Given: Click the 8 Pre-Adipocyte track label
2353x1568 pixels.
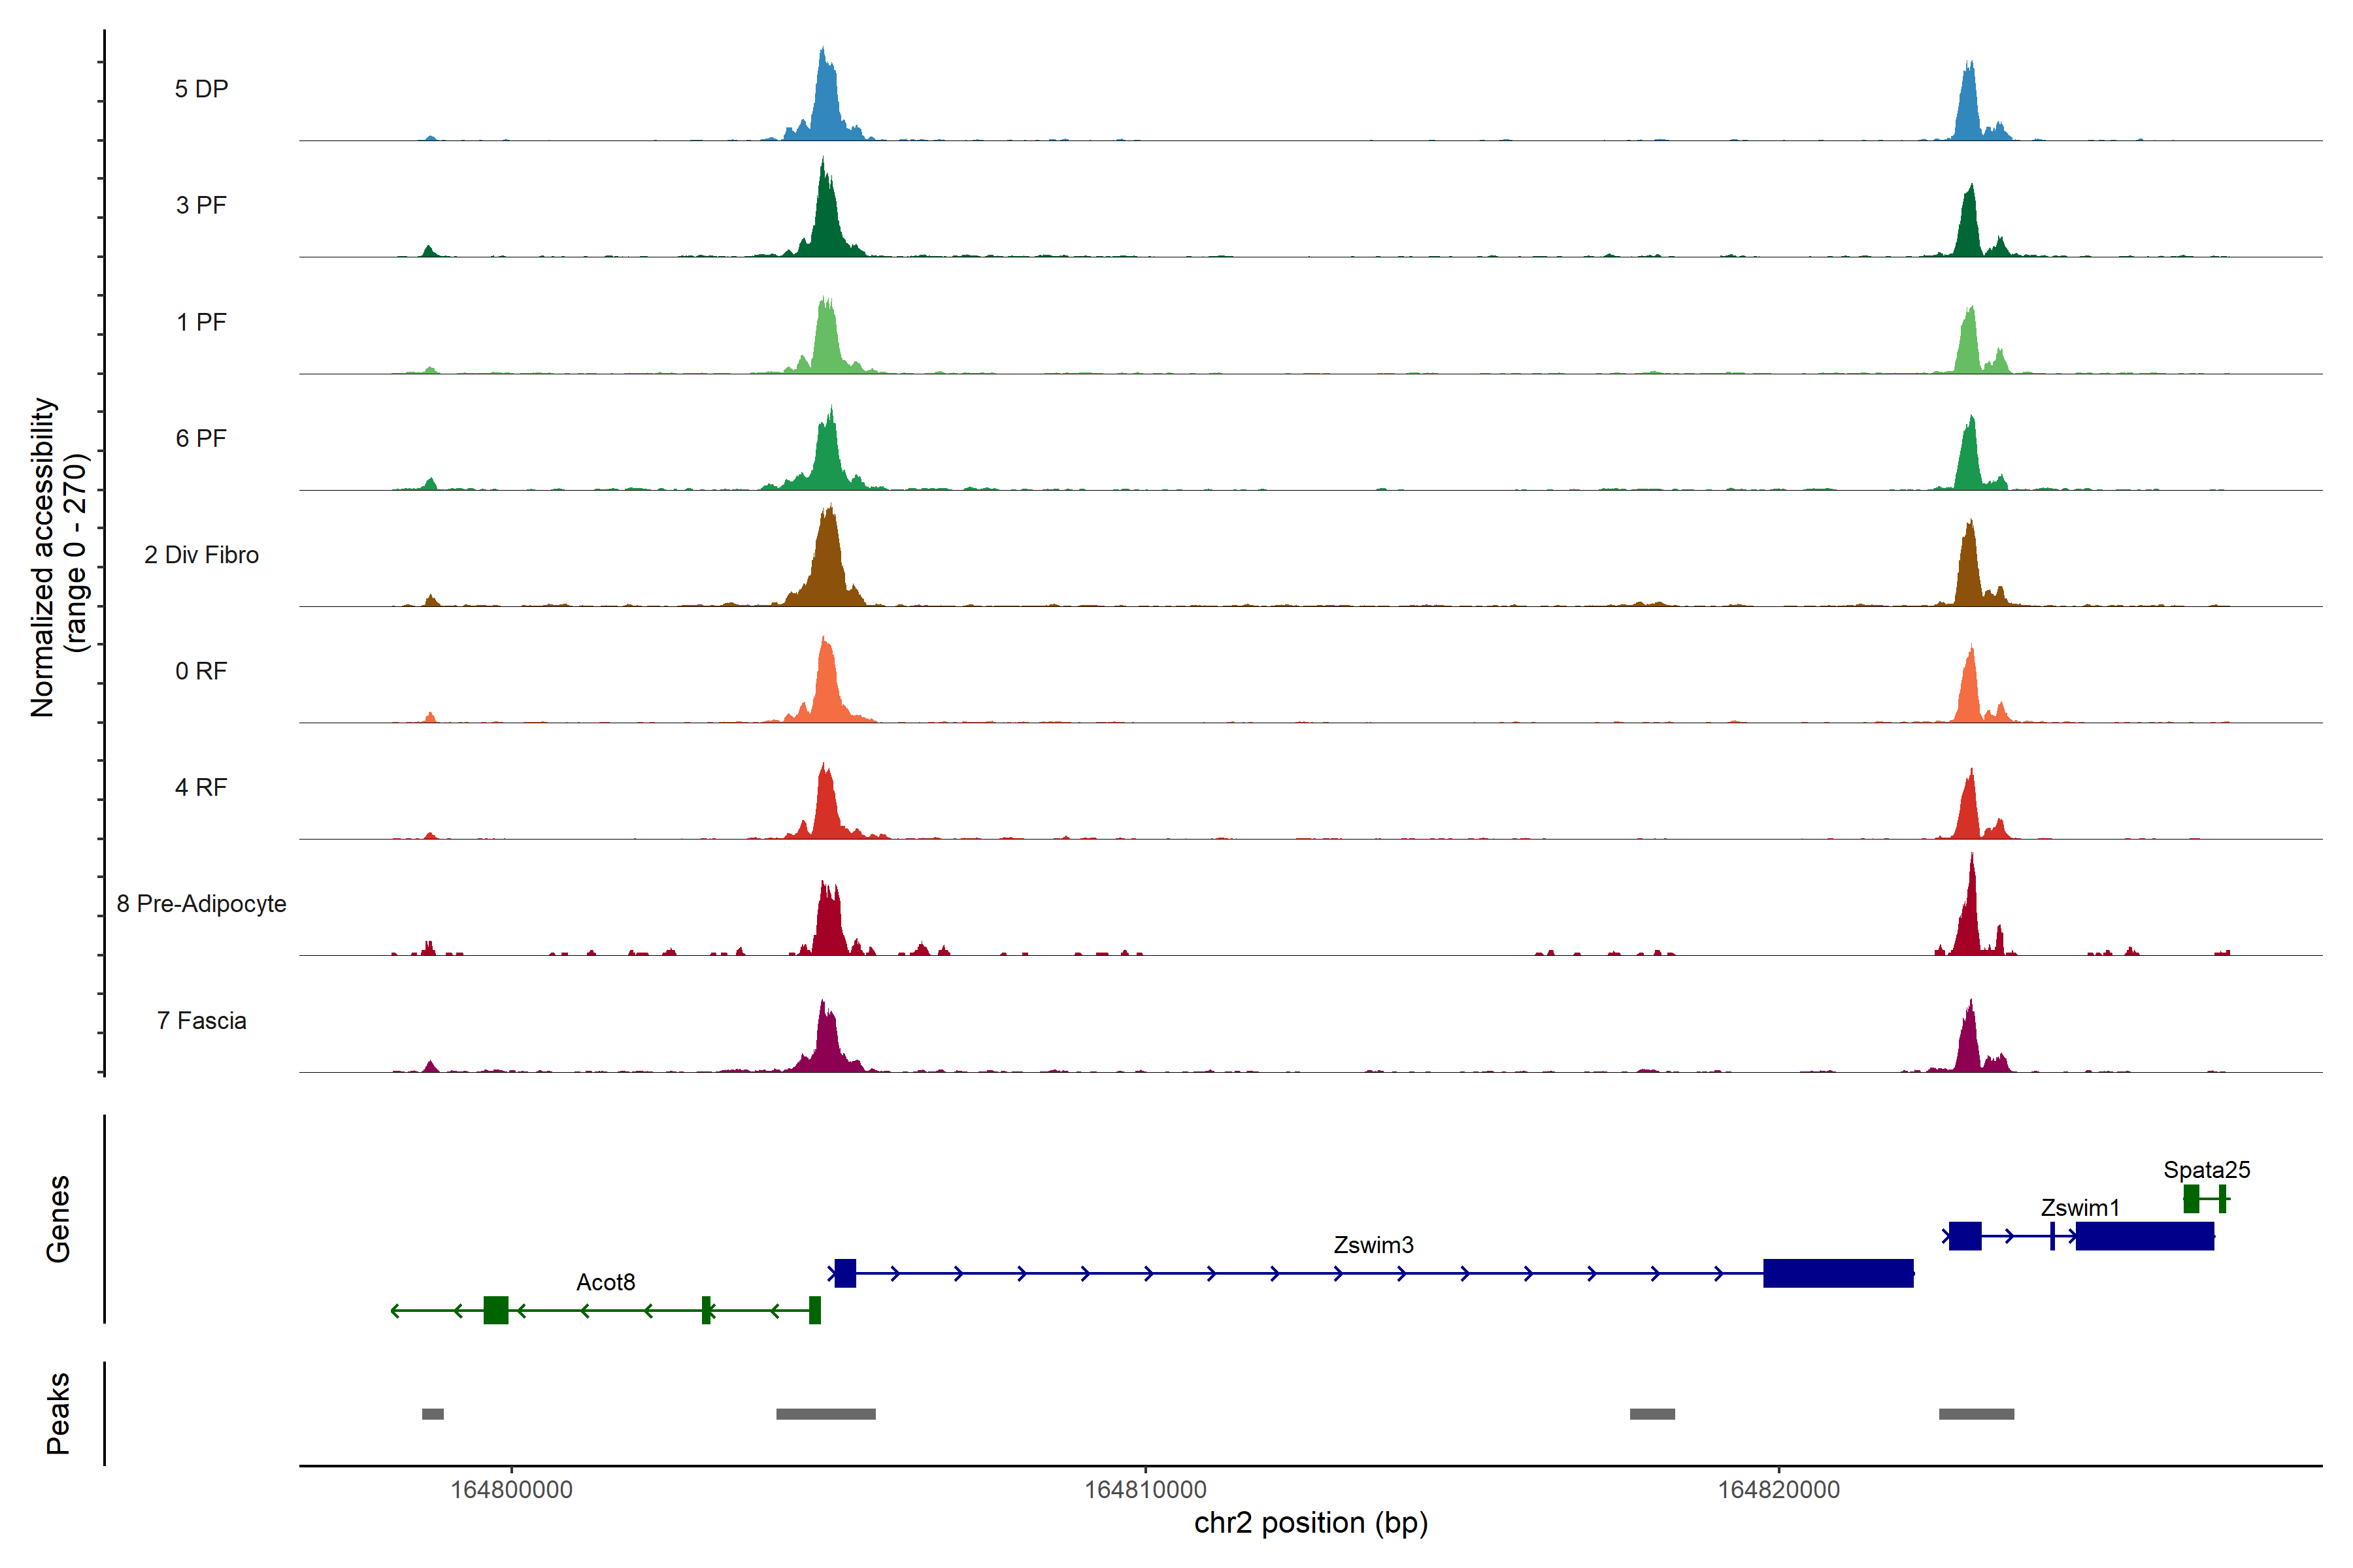Looking at the screenshot, I should [201, 904].
